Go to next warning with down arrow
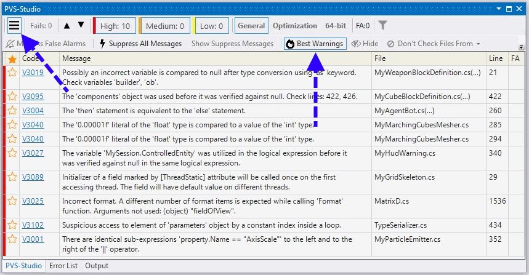This screenshot has height=275, width=529. [81, 25]
